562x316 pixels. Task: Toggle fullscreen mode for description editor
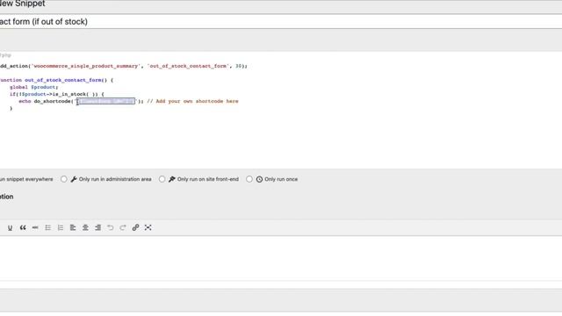coord(148,227)
